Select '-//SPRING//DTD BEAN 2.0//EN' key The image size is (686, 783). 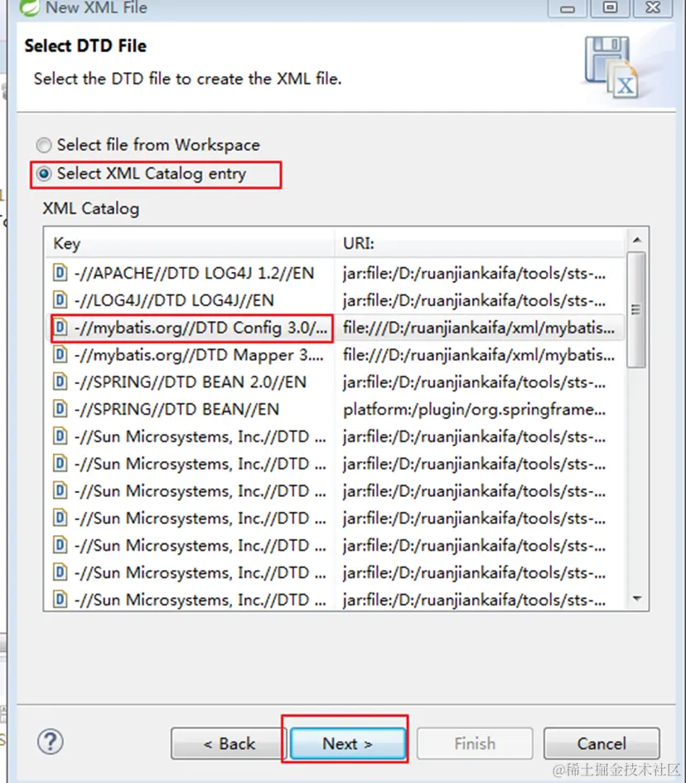190,382
